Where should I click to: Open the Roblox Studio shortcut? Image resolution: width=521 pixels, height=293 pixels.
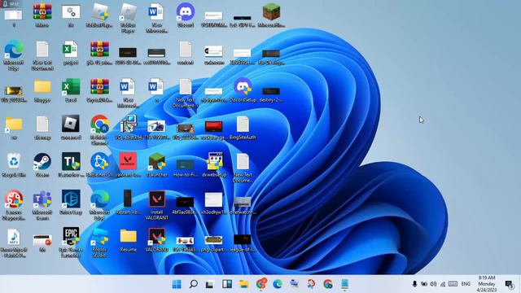(x=99, y=237)
